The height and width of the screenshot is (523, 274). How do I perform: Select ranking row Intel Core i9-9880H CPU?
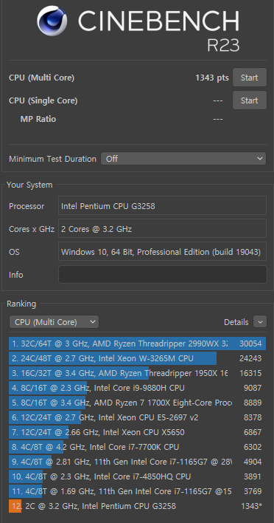click(137, 388)
